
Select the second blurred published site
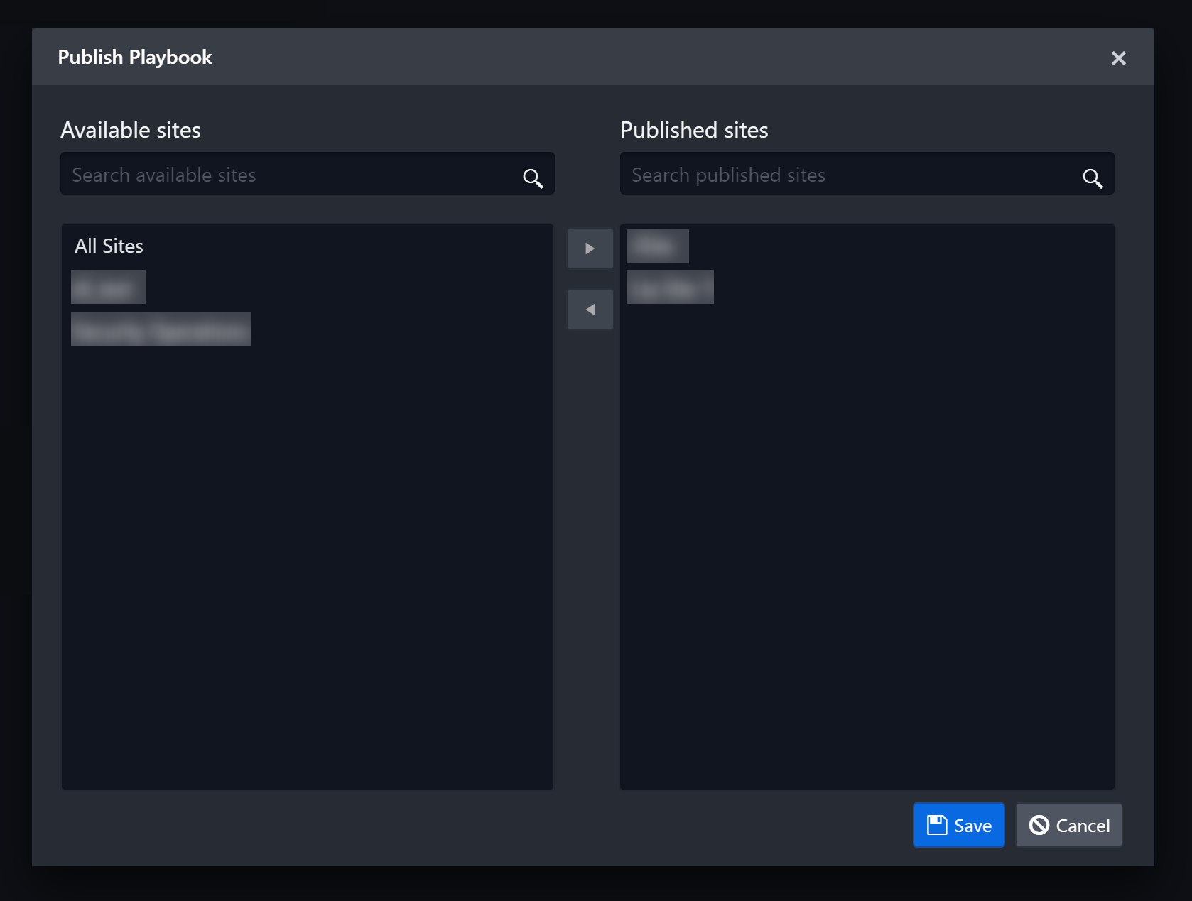coord(669,287)
